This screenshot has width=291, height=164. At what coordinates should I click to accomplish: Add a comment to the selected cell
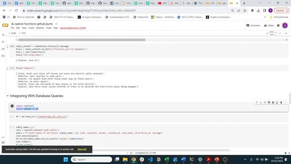(x=269, y=102)
